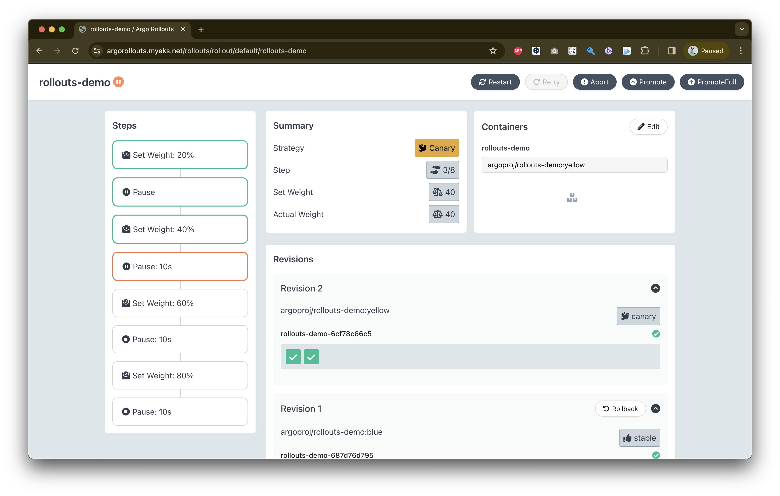The width and height of the screenshot is (780, 496).
Task: Open the Chrome three-dot menu
Action: [x=741, y=51]
